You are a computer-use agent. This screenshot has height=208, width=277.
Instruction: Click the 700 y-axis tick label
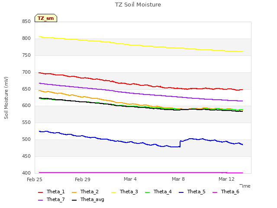coord(26,72)
